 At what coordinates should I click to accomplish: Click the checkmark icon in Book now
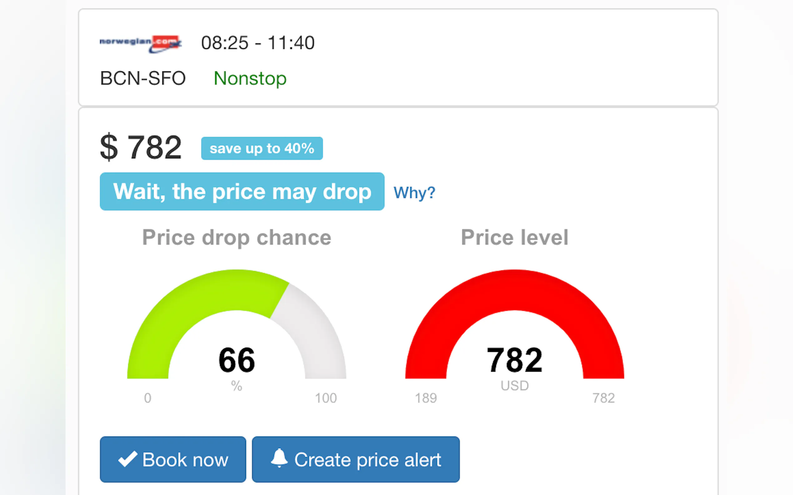tap(127, 459)
